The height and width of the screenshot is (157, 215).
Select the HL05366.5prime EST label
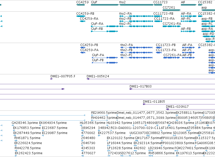pos(92,123)
